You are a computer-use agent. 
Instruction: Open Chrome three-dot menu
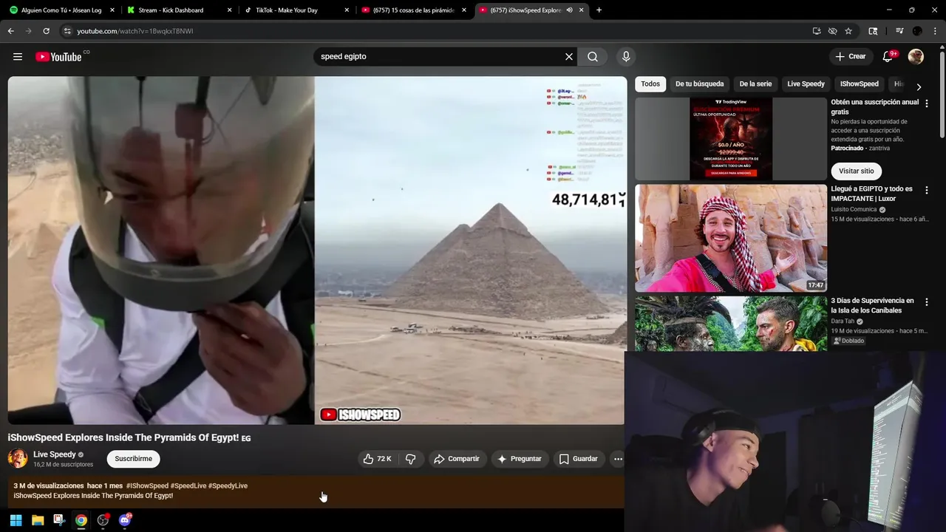coord(935,31)
